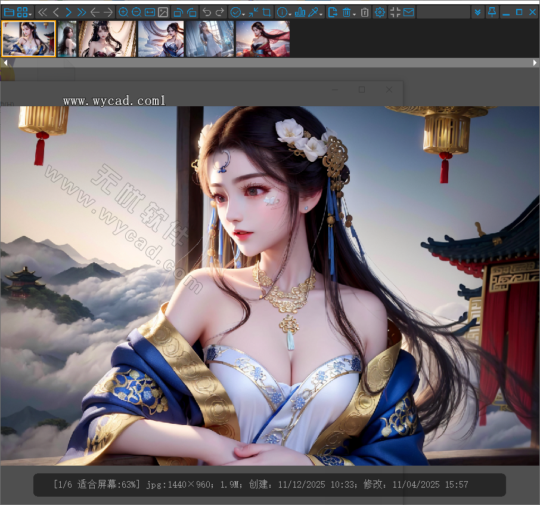Send the image via email

point(408,12)
